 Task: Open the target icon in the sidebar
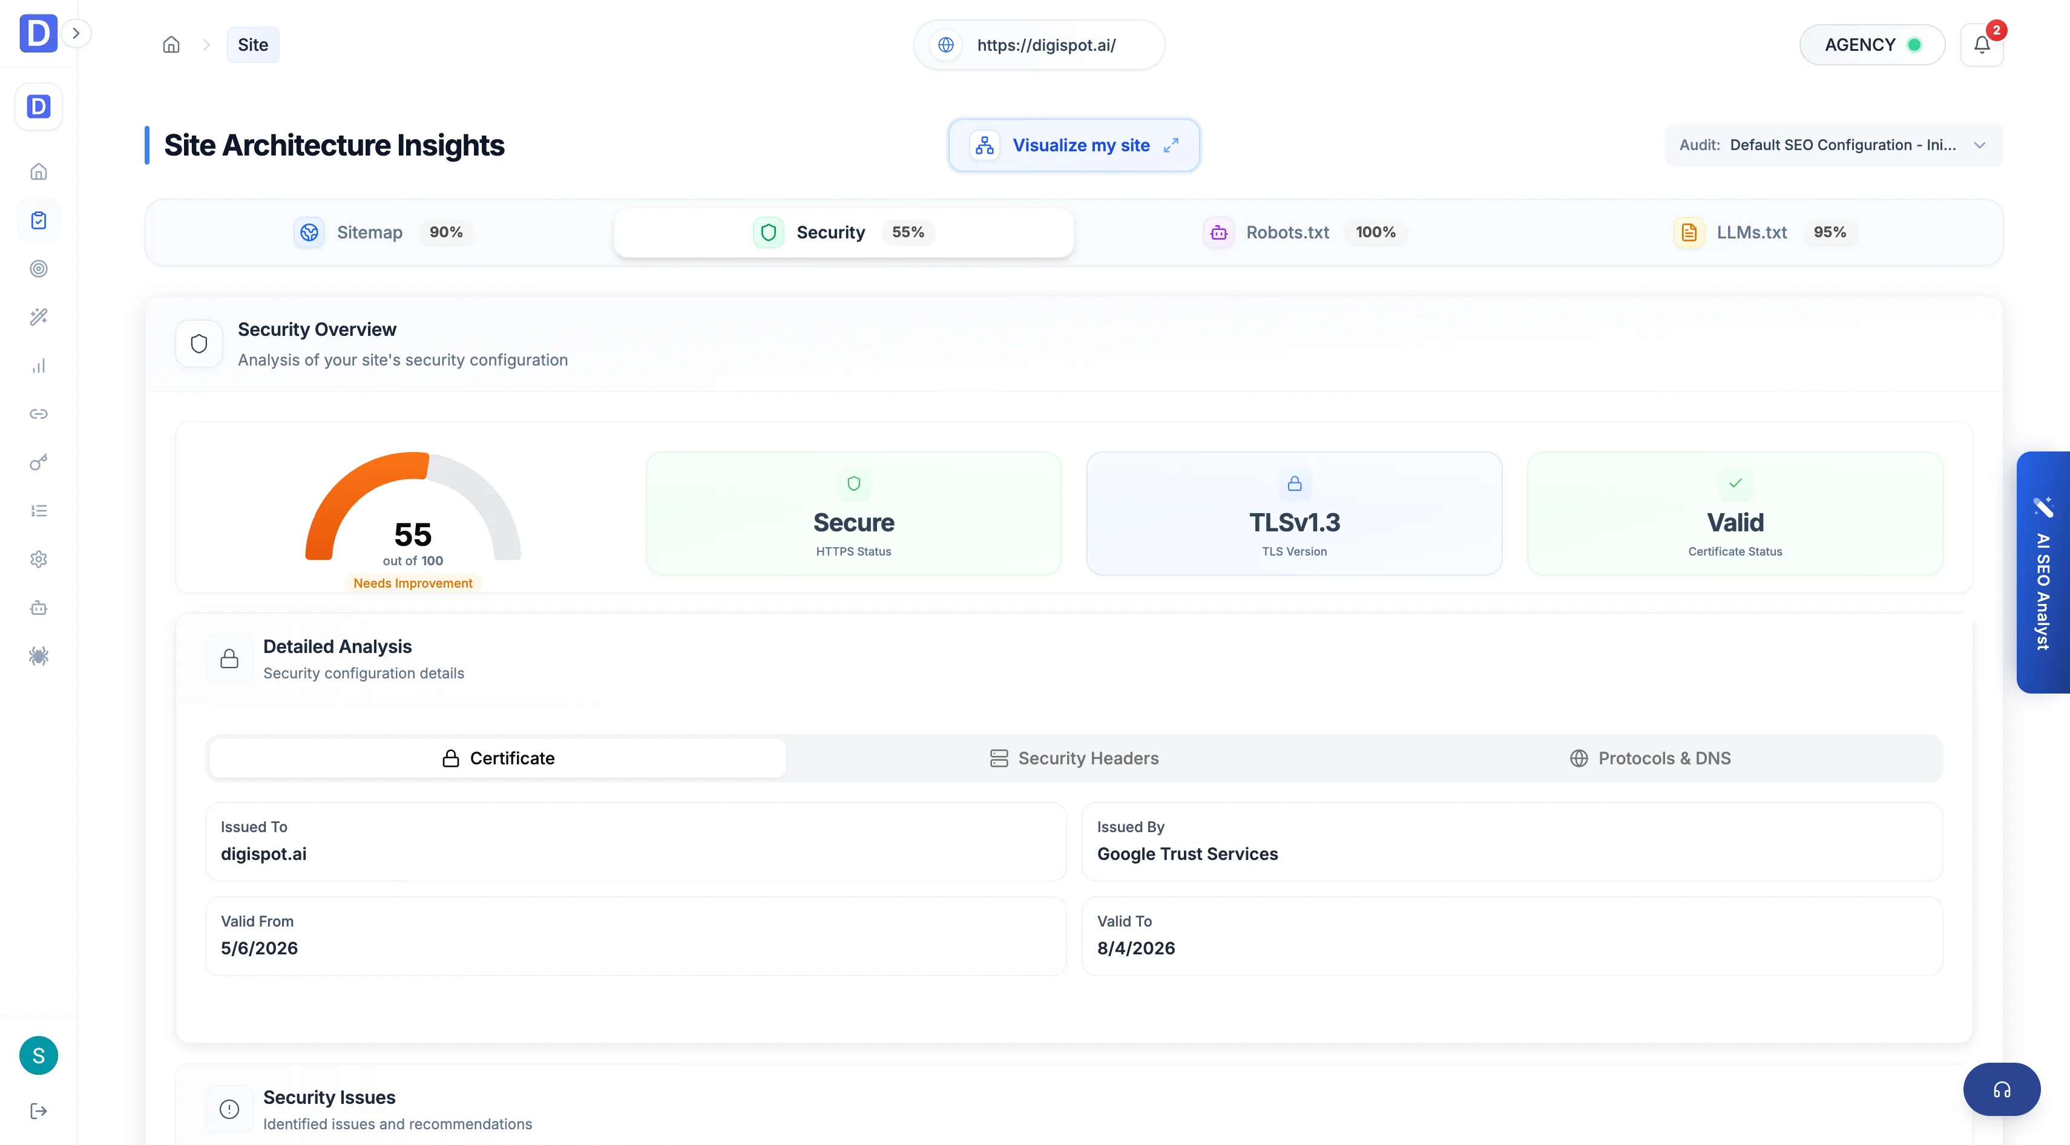pyautogui.click(x=39, y=268)
